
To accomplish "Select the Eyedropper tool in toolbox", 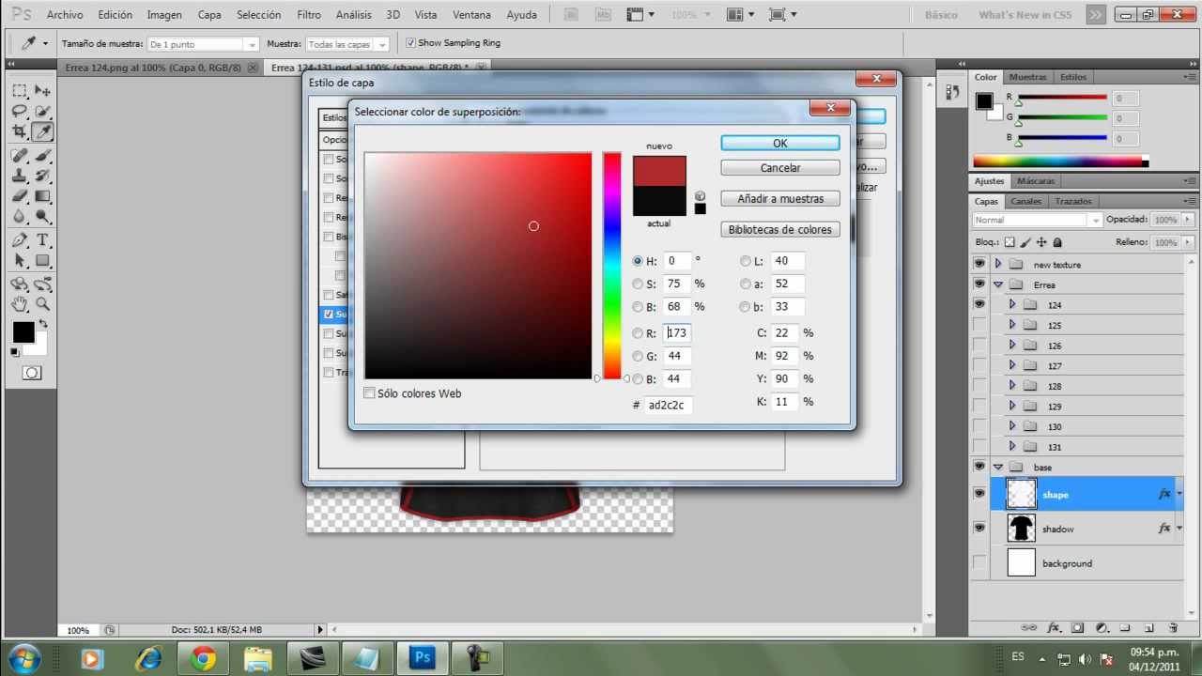I will click(x=43, y=132).
